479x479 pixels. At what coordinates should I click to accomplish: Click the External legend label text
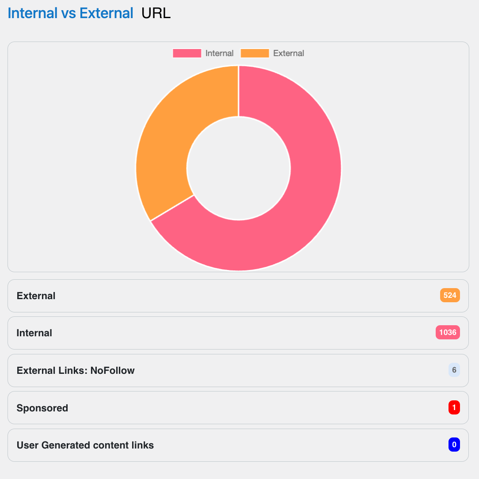click(289, 53)
